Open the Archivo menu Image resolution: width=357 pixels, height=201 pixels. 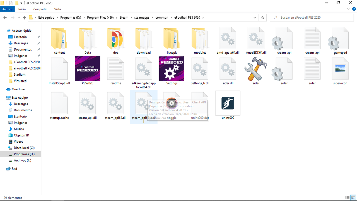coord(8,9)
